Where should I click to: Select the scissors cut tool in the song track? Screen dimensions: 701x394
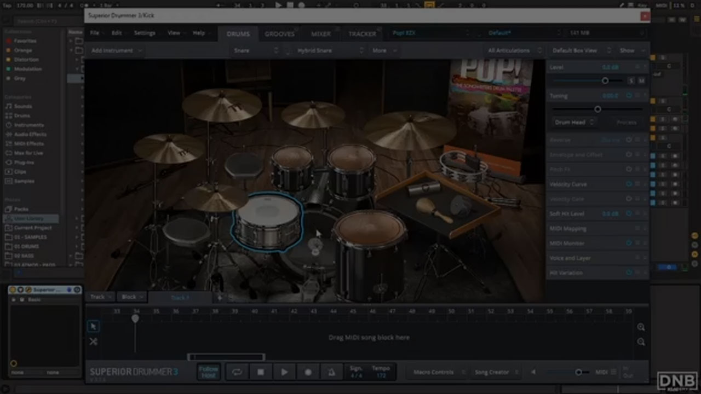click(x=93, y=341)
